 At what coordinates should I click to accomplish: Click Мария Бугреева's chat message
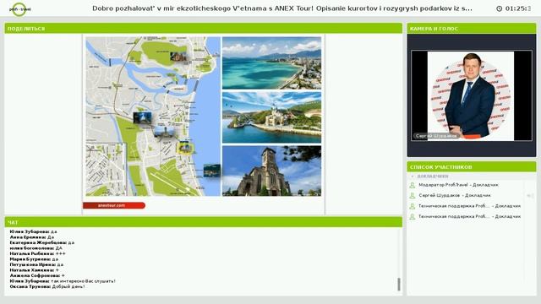click(34, 259)
